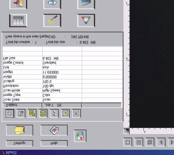Select the dashed square frame job icon
Viewport: 174px width, 155px height.
point(10,113)
